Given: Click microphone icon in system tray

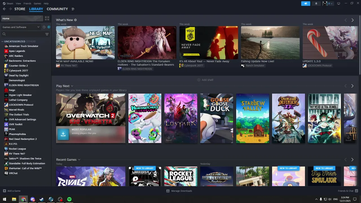Looking at the screenshot, I should pyautogui.click(x=321, y=199).
